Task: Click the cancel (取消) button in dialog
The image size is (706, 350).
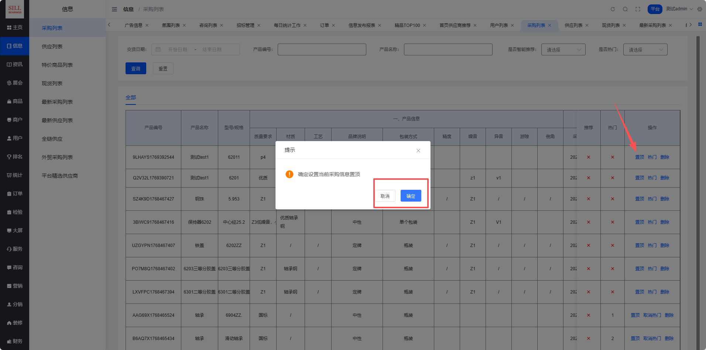Action: [x=385, y=196]
